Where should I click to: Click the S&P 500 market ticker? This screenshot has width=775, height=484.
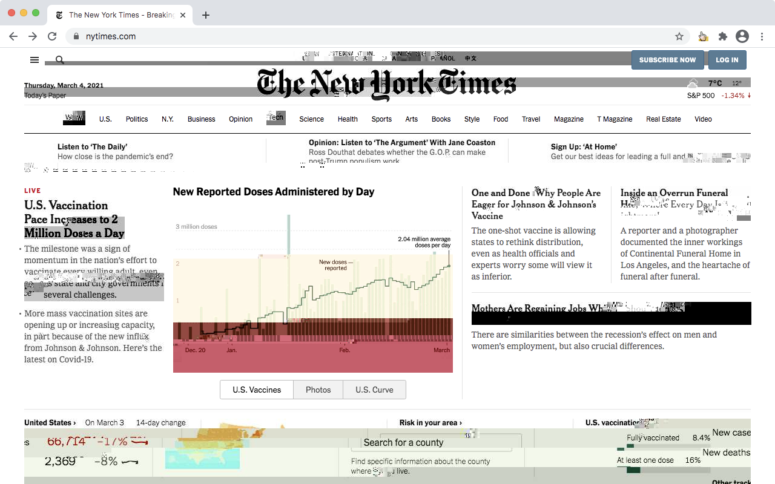[719, 96]
